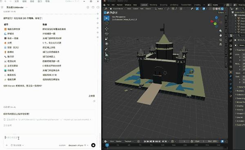Click the back arrow in chat window
245x150 pixels.
click(x=5, y=1)
